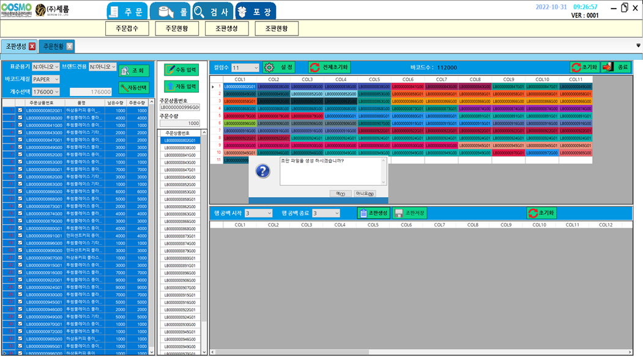Screen dimensions: 643x359
Task: Expand the 바코드재질 PAPER dropdown
Action: click(x=46, y=79)
